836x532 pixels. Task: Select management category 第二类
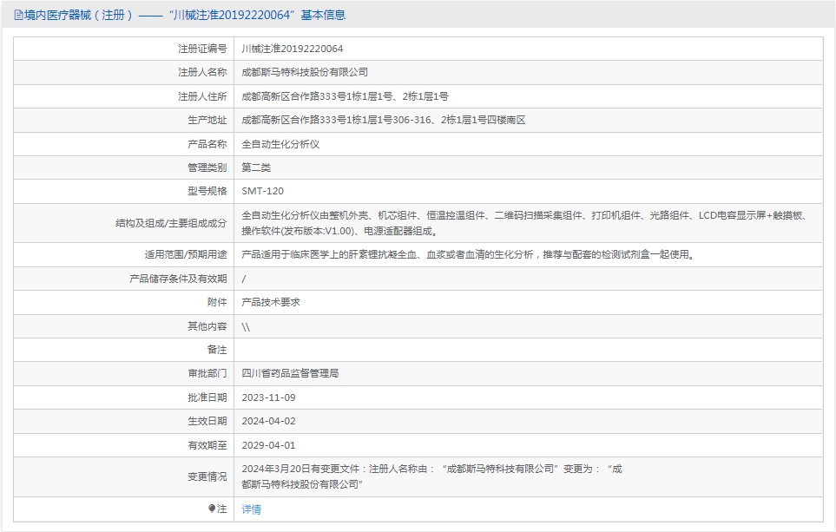coord(256,167)
